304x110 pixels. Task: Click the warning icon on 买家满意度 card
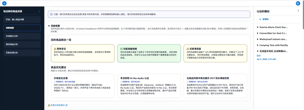188,49
